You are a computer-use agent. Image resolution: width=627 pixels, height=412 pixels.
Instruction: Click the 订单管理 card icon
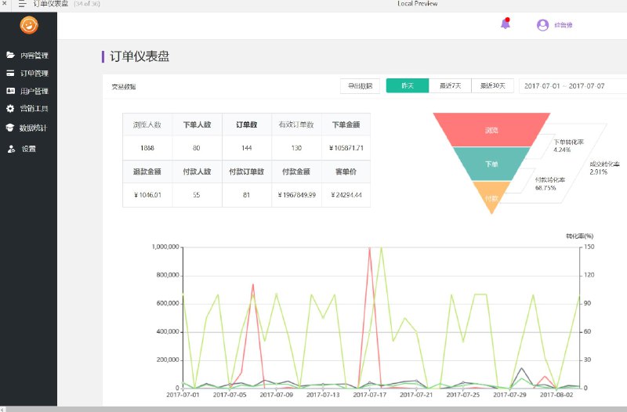[x=10, y=73]
